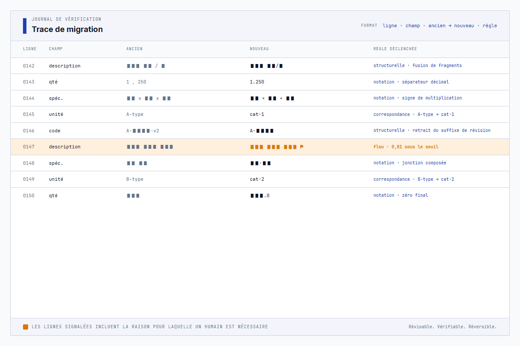The height and width of the screenshot is (346, 520).
Task: Click the ANCIEN column header
Action: [x=134, y=49]
